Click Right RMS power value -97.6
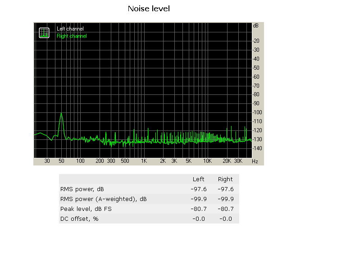This screenshot has height=259, width=346. (226, 189)
